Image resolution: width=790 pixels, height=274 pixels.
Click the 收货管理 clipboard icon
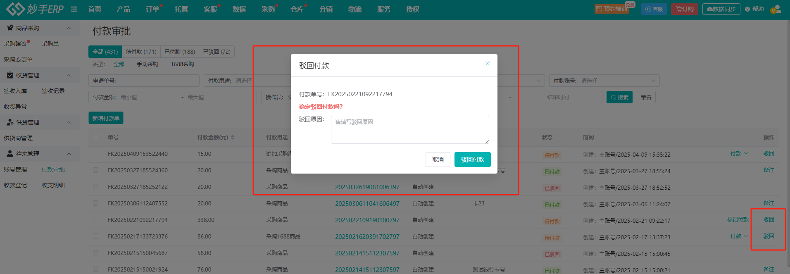[x=10, y=75]
